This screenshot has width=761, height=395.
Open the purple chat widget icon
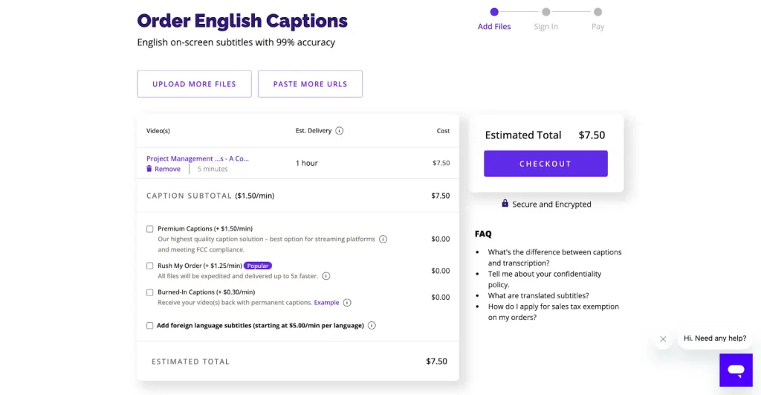[x=736, y=370]
